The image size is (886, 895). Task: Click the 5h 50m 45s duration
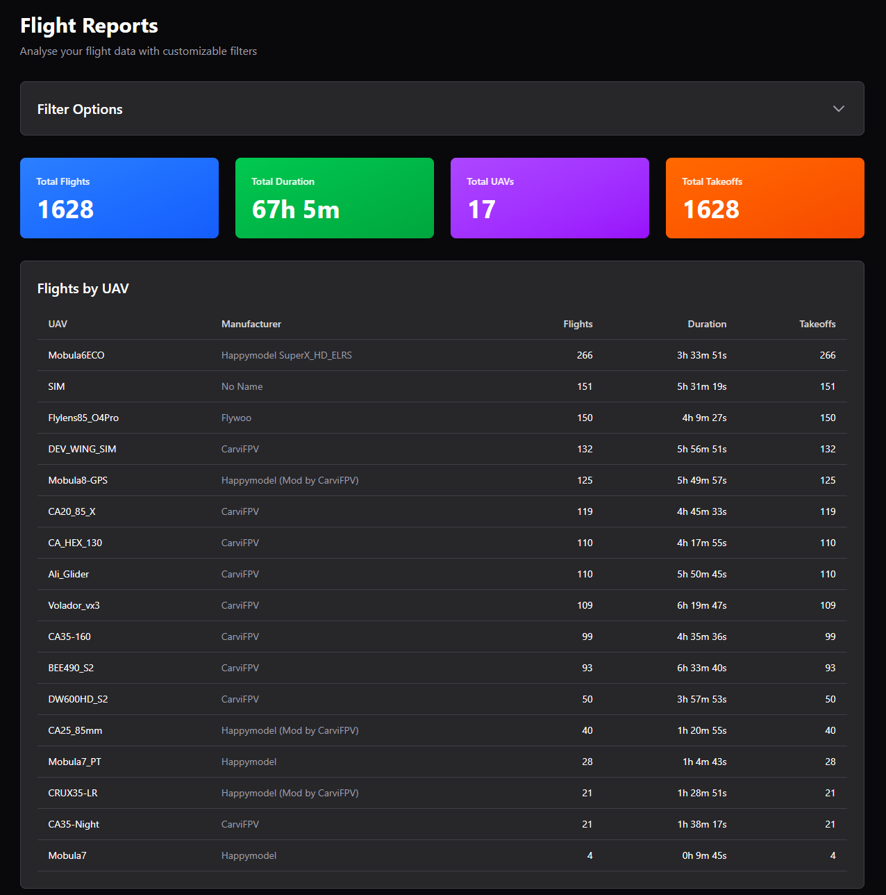(702, 574)
